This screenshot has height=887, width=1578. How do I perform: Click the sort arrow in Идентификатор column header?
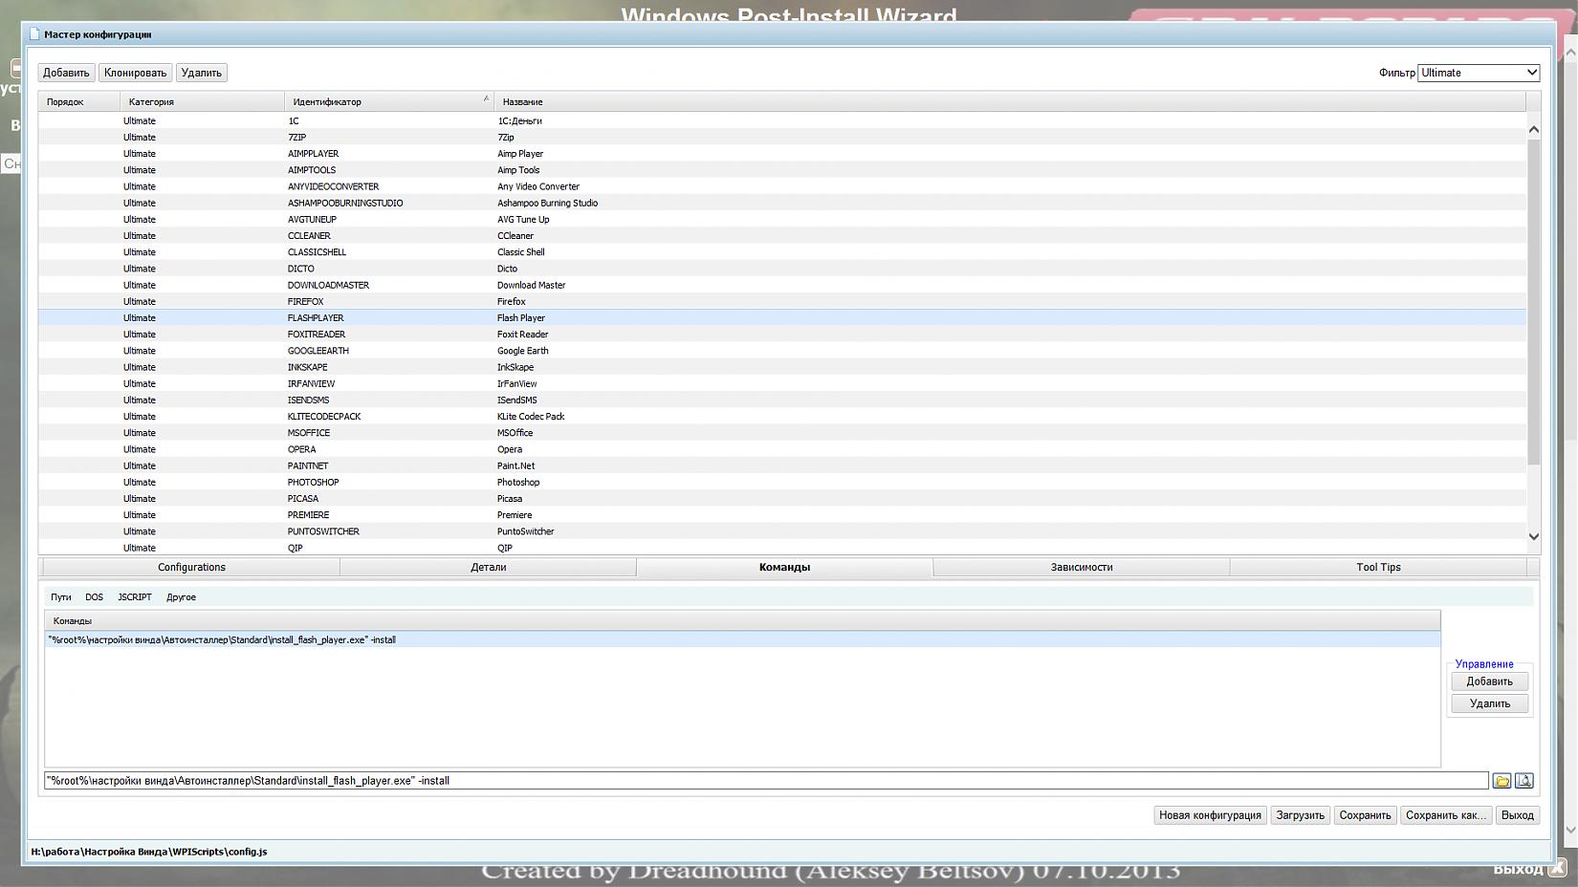pyautogui.click(x=486, y=98)
